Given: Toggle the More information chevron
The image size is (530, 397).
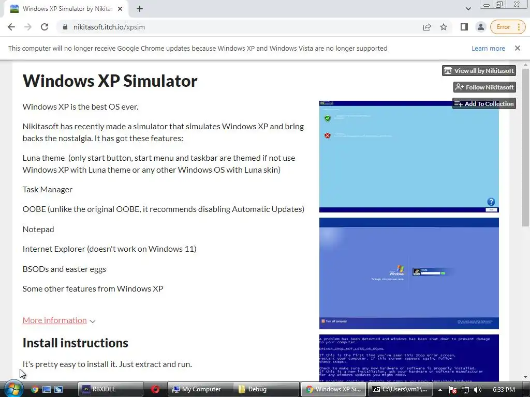Looking at the screenshot, I should 93,321.
